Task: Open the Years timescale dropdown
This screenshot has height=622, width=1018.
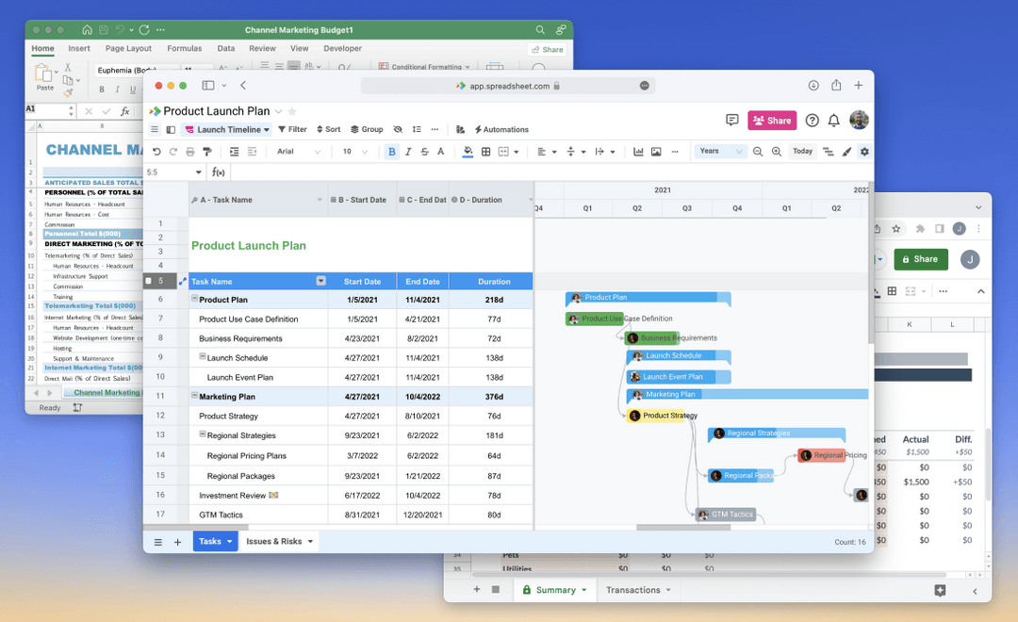Action: (720, 151)
